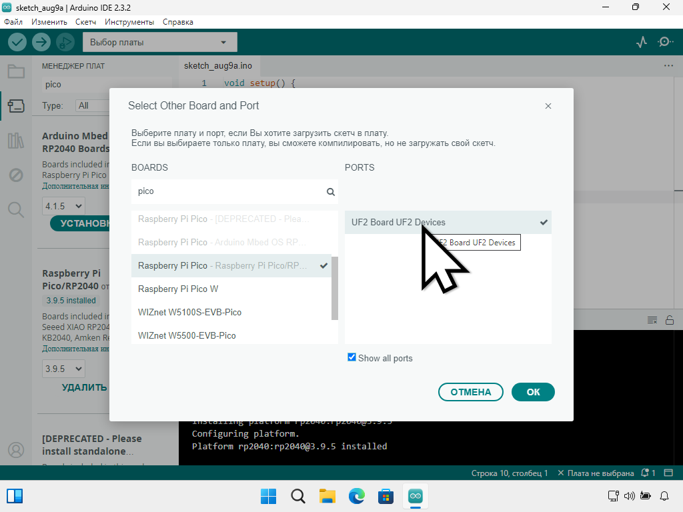Viewport: 683px width, 512px height.
Task: Close the Select Other Board dialog
Action: tap(548, 106)
